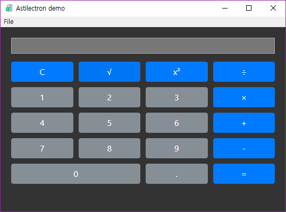Open the File menu
Viewport: 286px width, 212px height.
click(9, 22)
